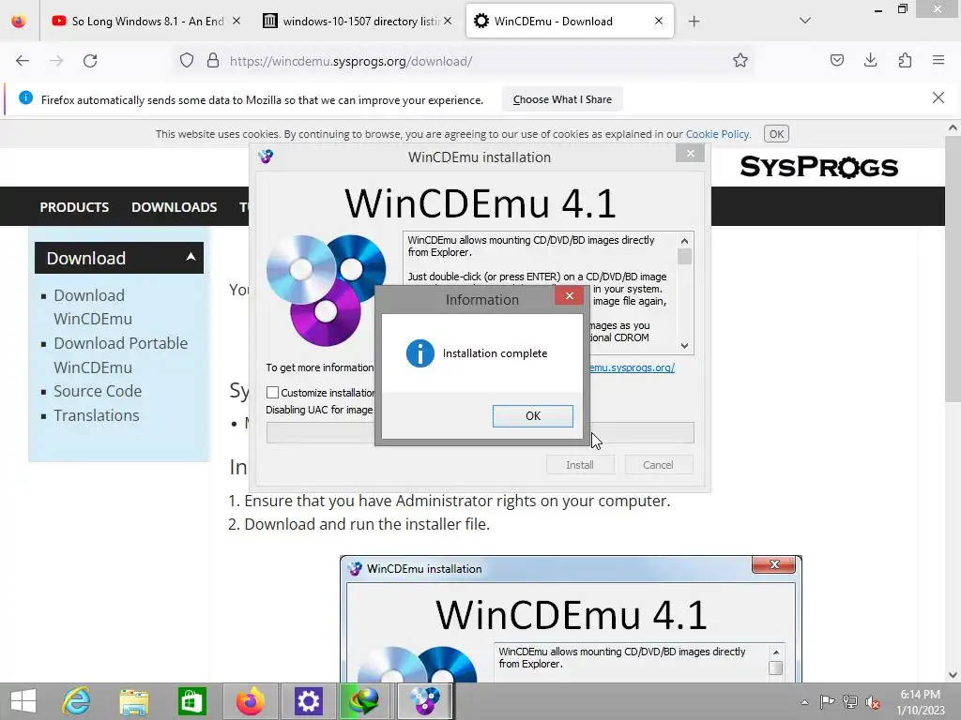
Task: Open the Action Center flag icon
Action: point(827,701)
